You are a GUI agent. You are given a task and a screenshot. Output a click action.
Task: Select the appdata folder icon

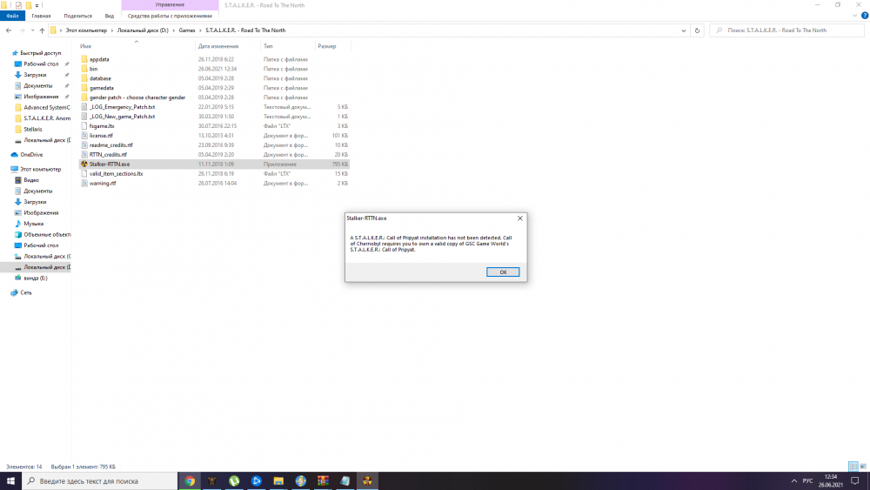point(84,59)
